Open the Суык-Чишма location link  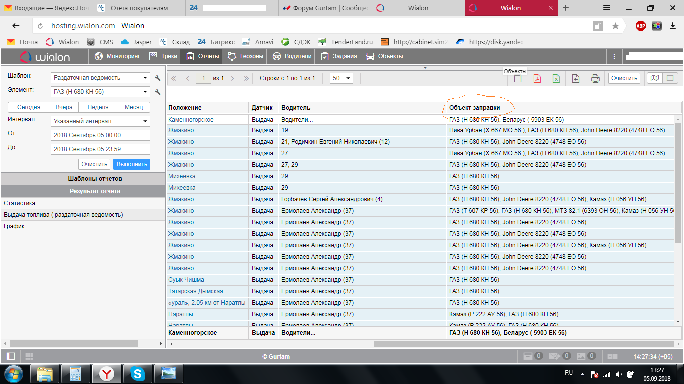186,280
